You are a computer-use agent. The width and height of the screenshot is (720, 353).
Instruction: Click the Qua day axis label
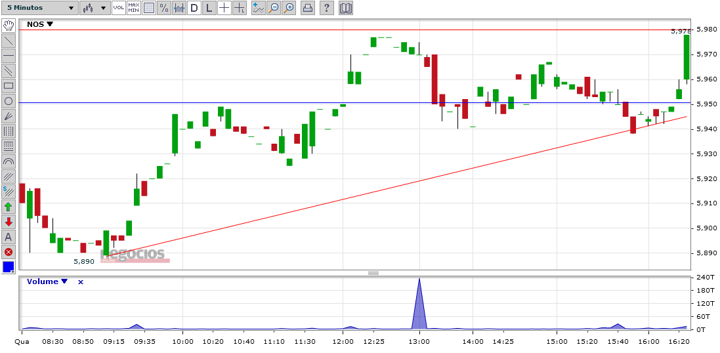[x=22, y=342]
